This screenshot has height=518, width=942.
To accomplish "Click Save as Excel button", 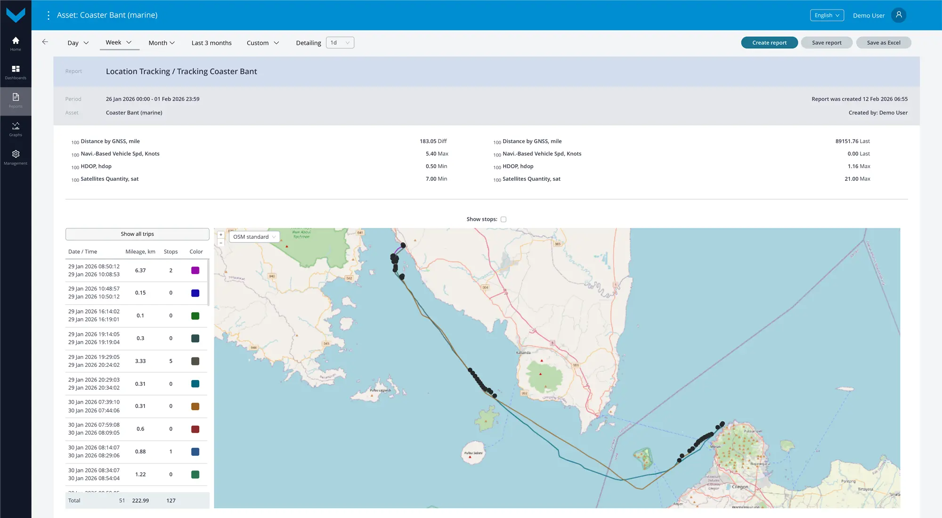I will pos(883,43).
